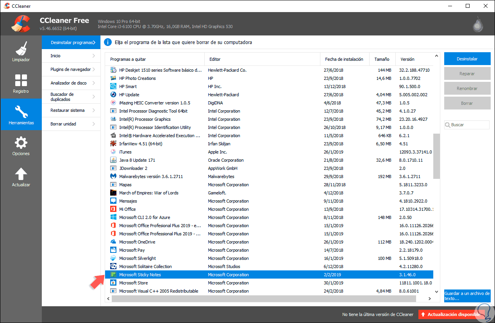Select the Microsoft Pay row
The width and height of the screenshot is (495, 323).
[269, 250]
